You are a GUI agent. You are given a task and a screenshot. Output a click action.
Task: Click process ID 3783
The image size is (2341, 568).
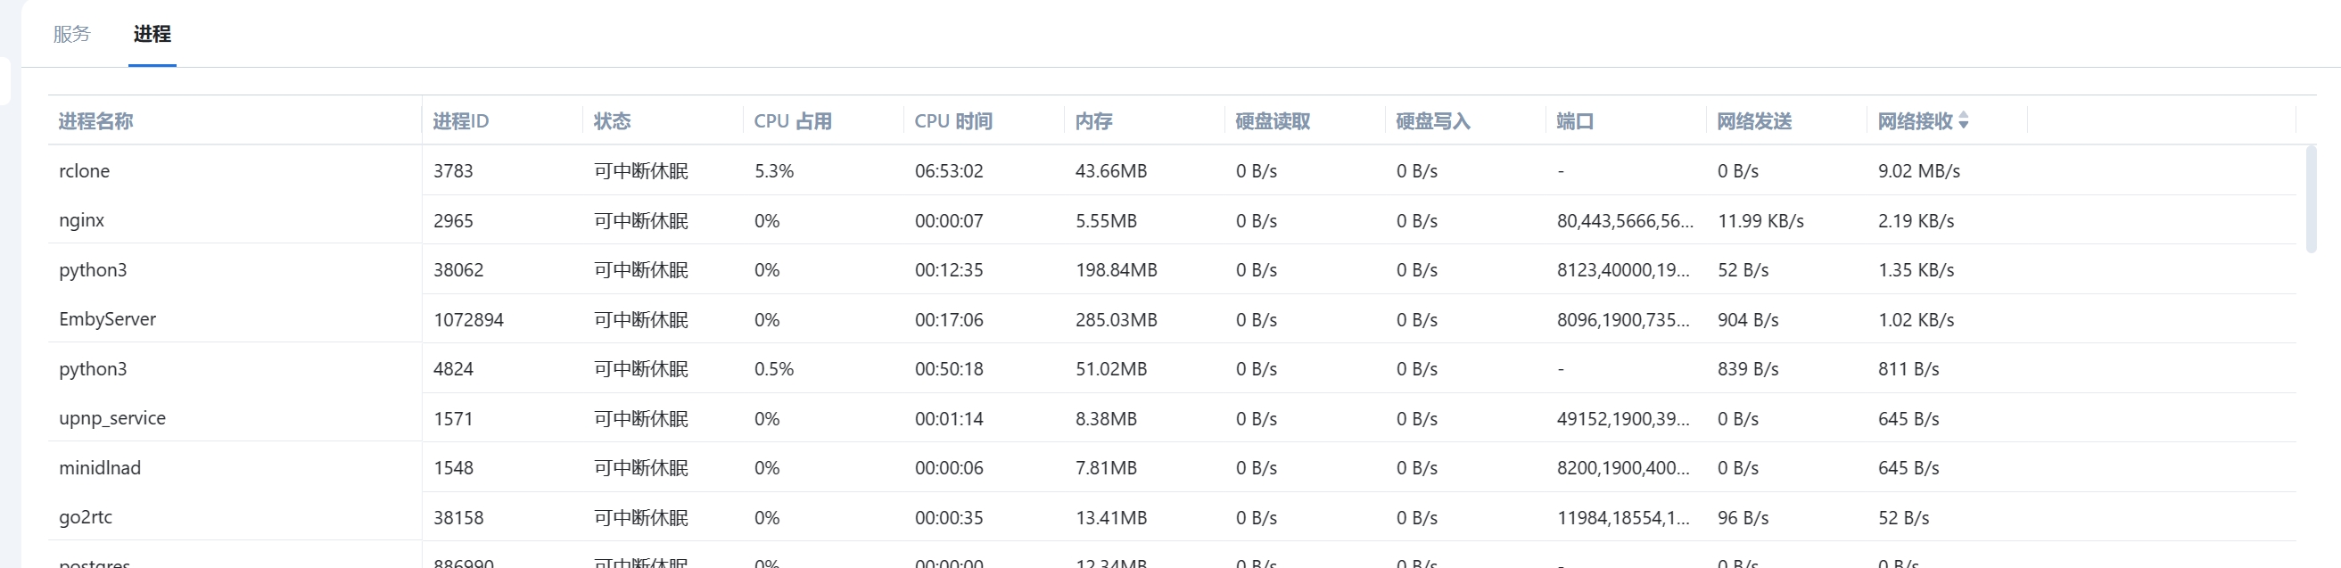pyautogui.click(x=453, y=171)
